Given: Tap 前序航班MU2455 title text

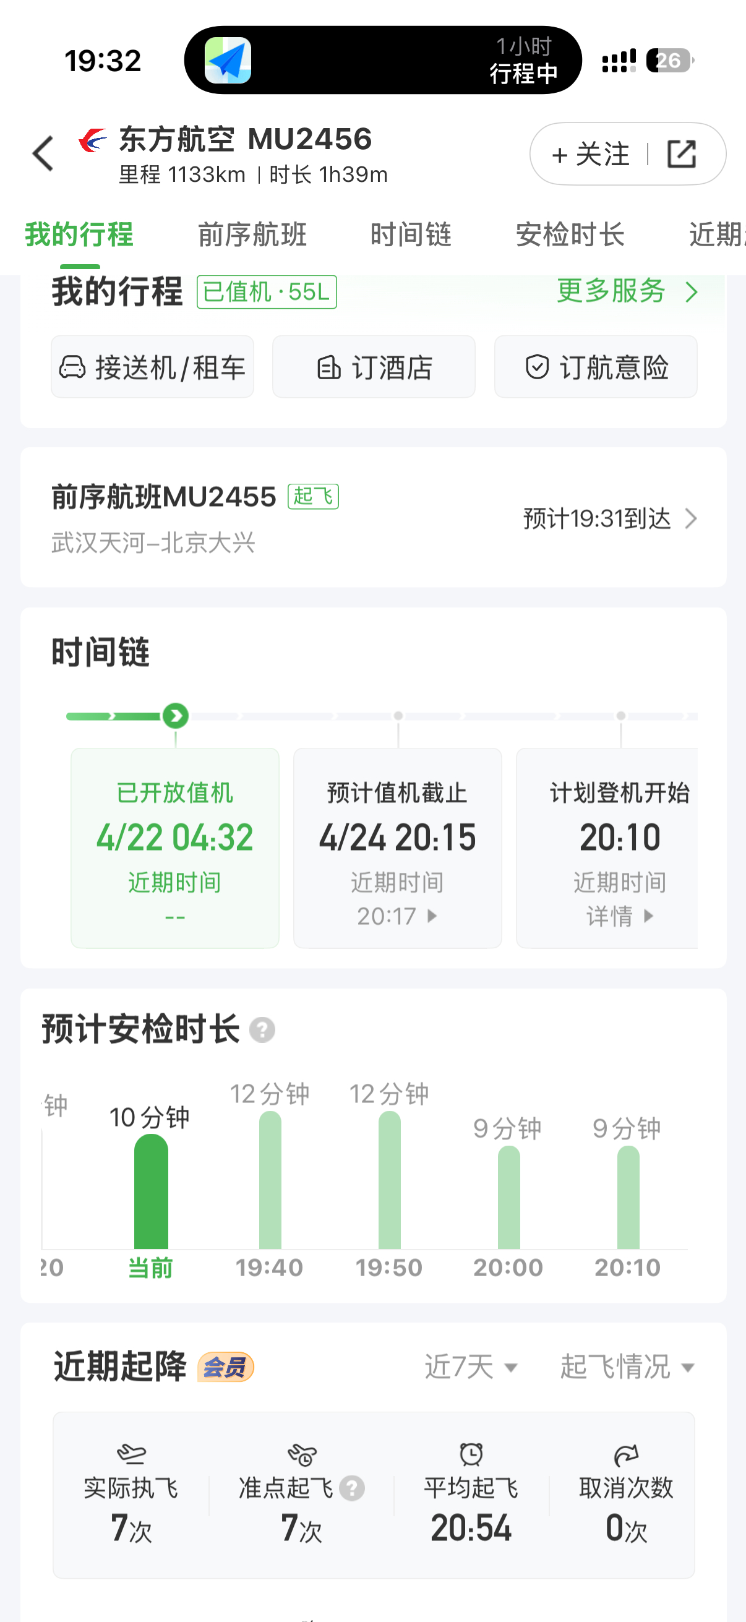Looking at the screenshot, I should 164,497.
